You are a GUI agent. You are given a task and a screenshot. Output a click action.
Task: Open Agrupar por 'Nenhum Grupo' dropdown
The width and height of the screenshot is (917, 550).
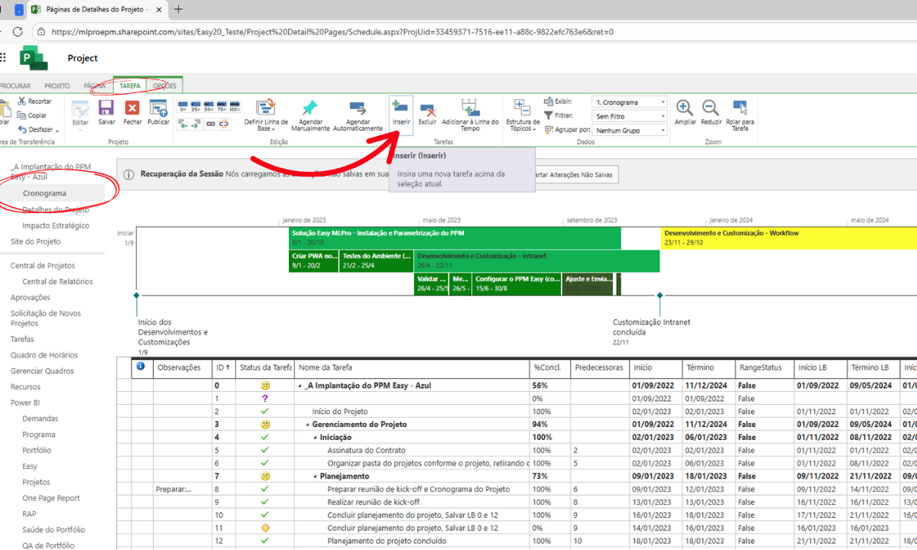[x=630, y=131]
